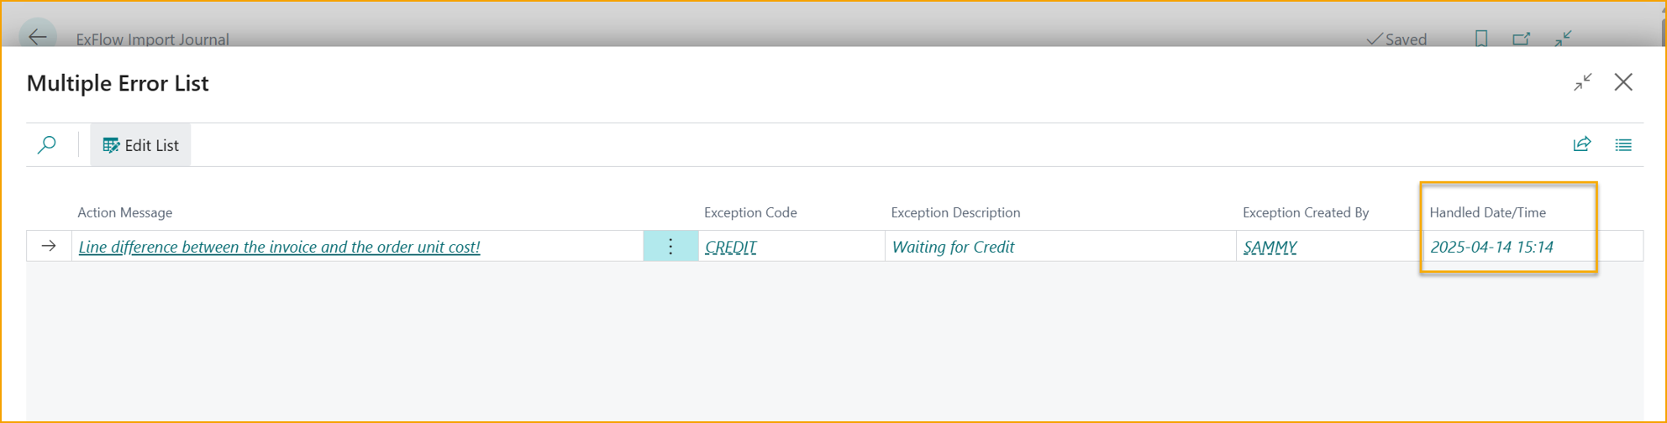Click the collapse arrows icon next to bookmark
1667x423 pixels.
[x=1563, y=39]
